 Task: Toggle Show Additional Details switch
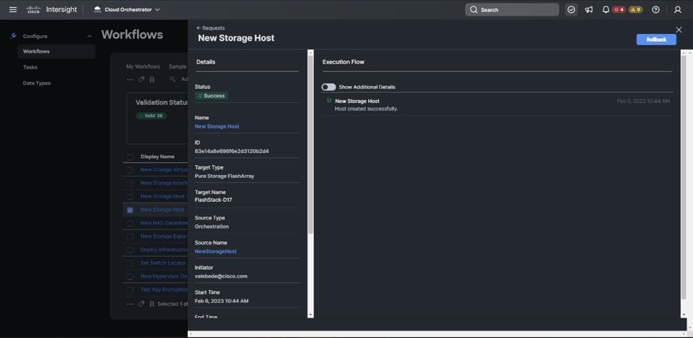pyautogui.click(x=329, y=87)
